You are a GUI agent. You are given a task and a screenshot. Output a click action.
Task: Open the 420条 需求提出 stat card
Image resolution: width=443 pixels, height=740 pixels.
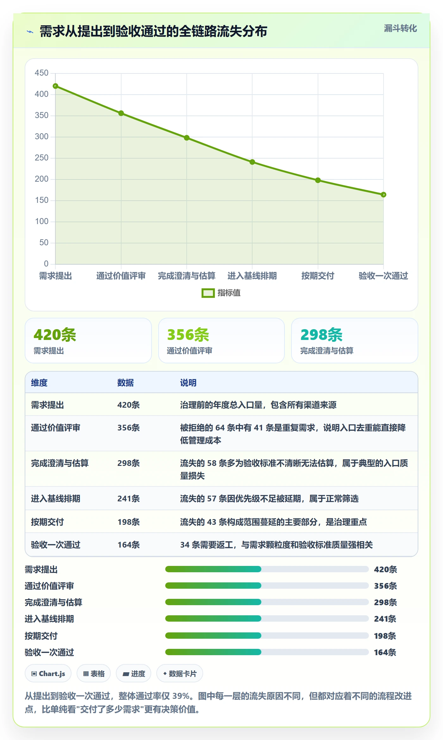tap(88, 341)
